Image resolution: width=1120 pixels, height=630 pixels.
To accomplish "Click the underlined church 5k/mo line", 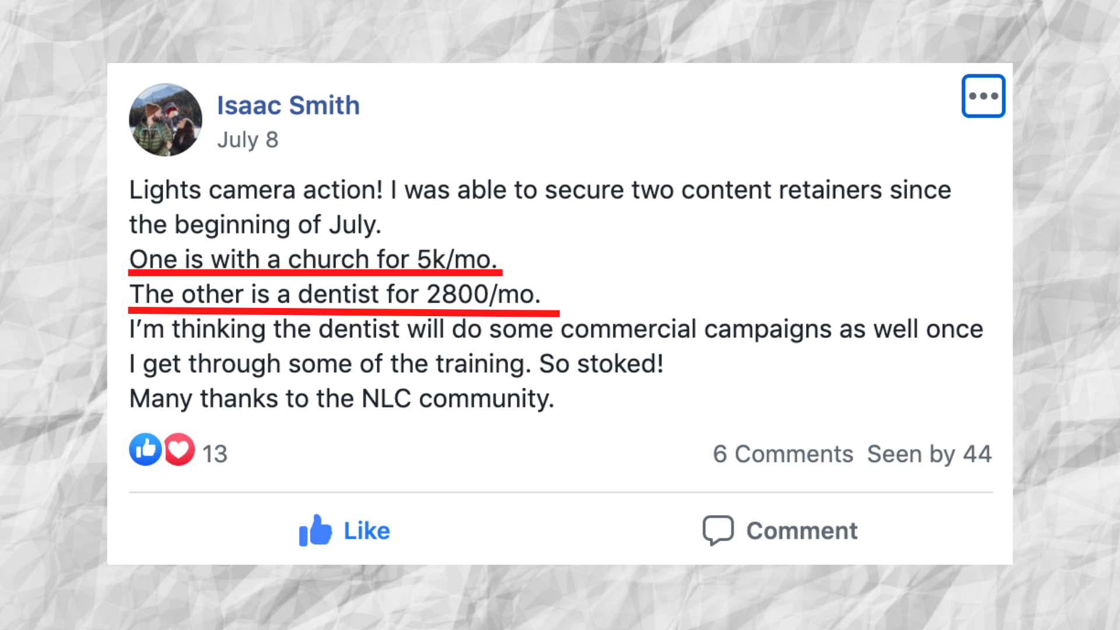I will [x=313, y=260].
